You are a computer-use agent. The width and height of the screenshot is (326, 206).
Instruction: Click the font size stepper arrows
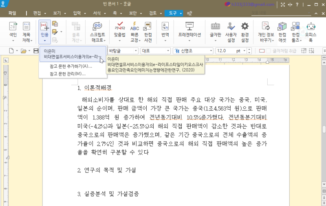tap(249, 50)
